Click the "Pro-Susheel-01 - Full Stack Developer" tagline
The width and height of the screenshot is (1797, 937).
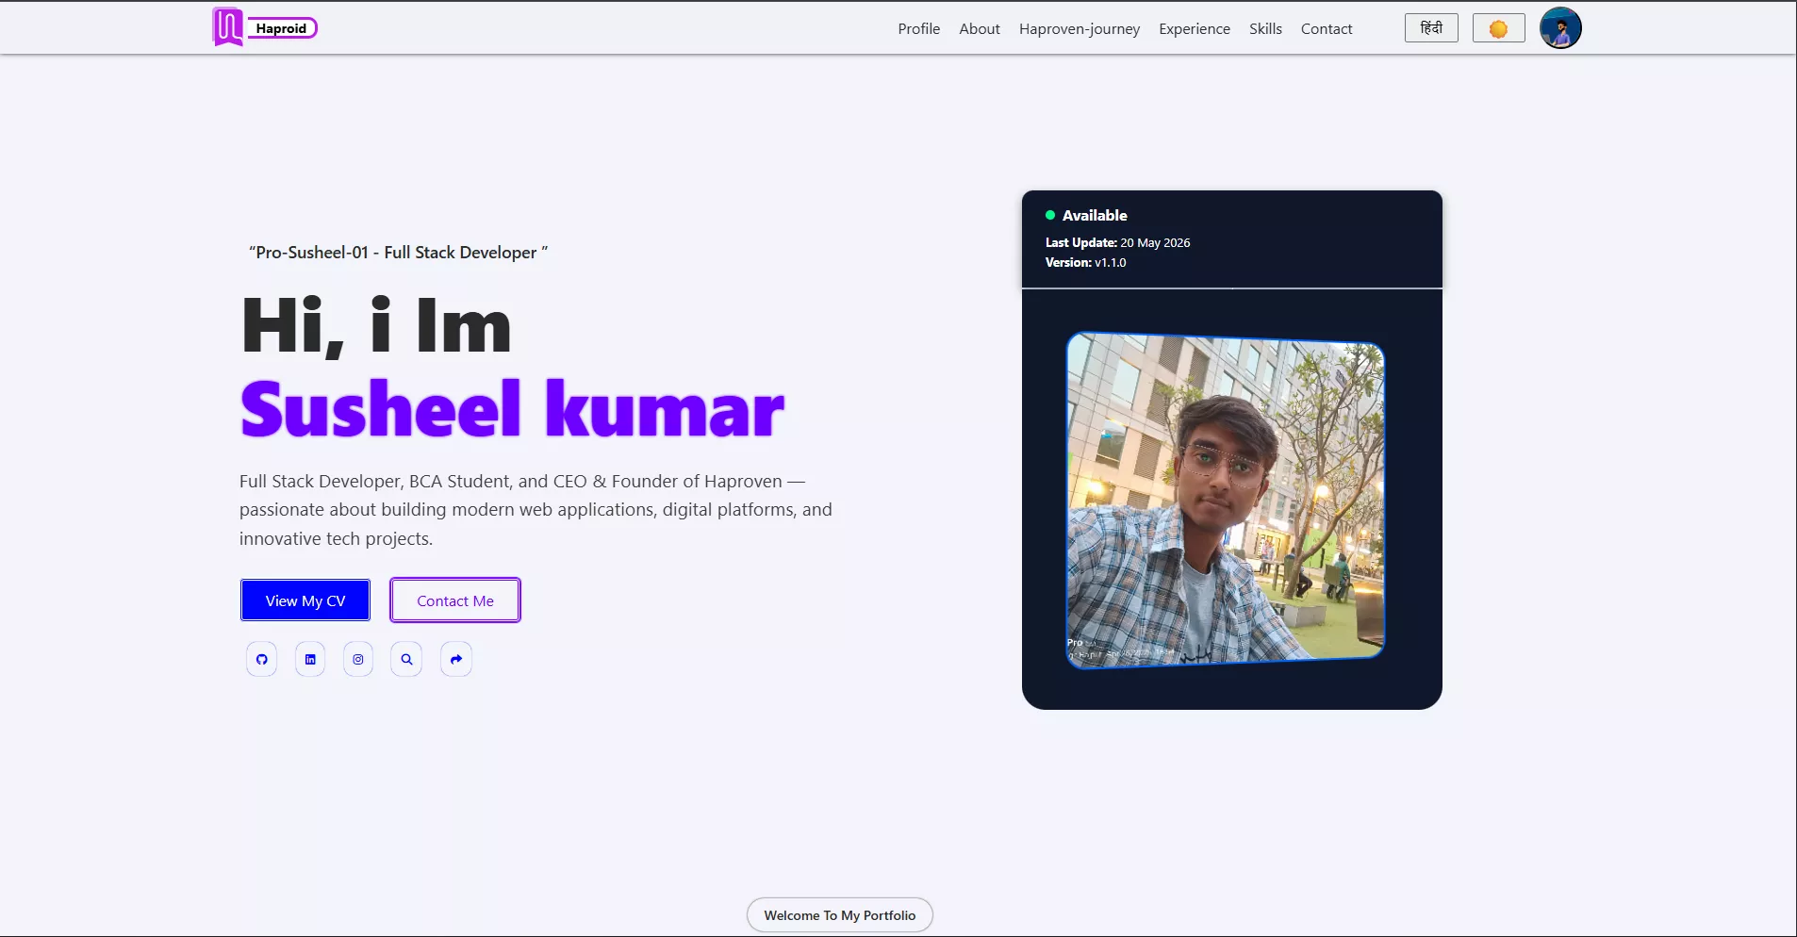[x=398, y=253]
